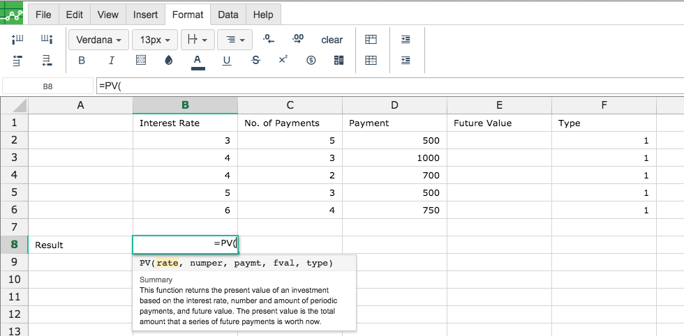The width and height of the screenshot is (684, 336).
Task: Switch to the Data tab
Action: coord(228,15)
